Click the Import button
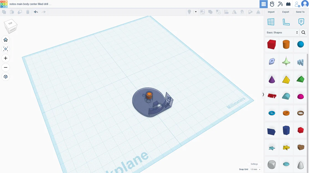Screen dimensions: 309x173 [x=271, y=12]
